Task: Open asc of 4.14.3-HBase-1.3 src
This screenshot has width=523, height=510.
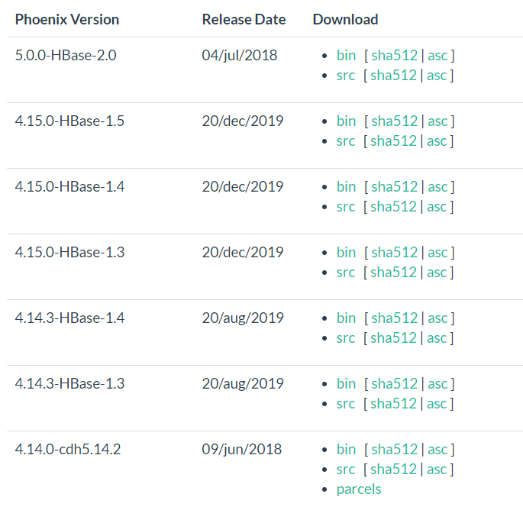Action: point(437,404)
